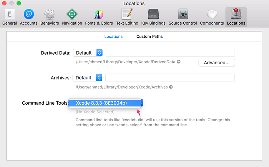Click the DerivedData path text
Image resolution: width=269 pixels, height=167 pixels.
tap(126, 62)
